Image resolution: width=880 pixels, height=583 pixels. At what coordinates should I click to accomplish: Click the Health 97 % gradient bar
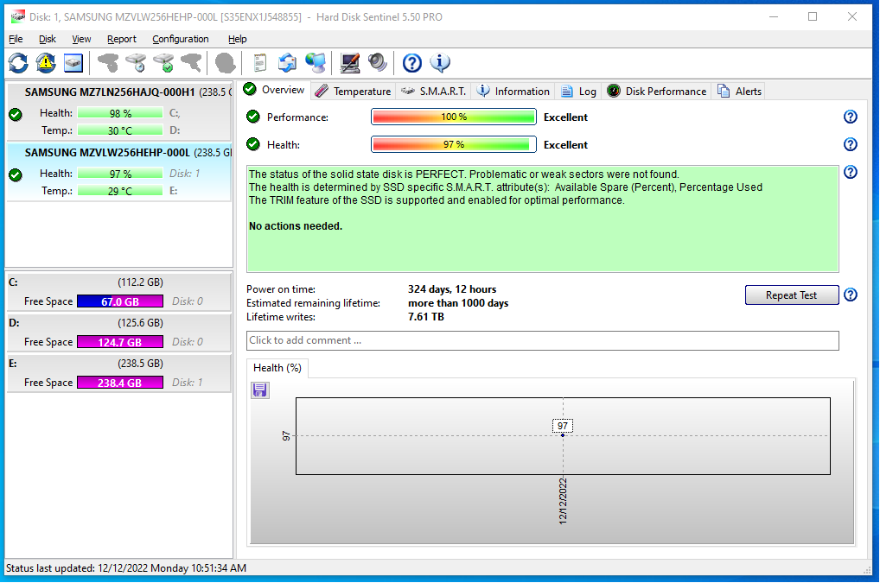pos(454,144)
